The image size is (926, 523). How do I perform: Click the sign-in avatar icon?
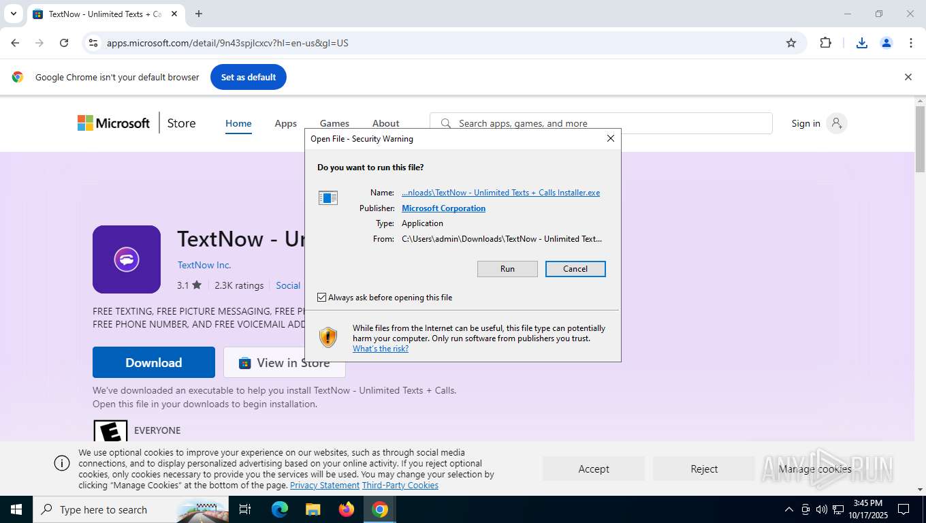tap(837, 123)
